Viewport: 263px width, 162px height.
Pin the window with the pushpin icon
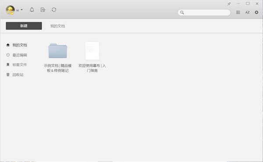(x=229, y=4)
